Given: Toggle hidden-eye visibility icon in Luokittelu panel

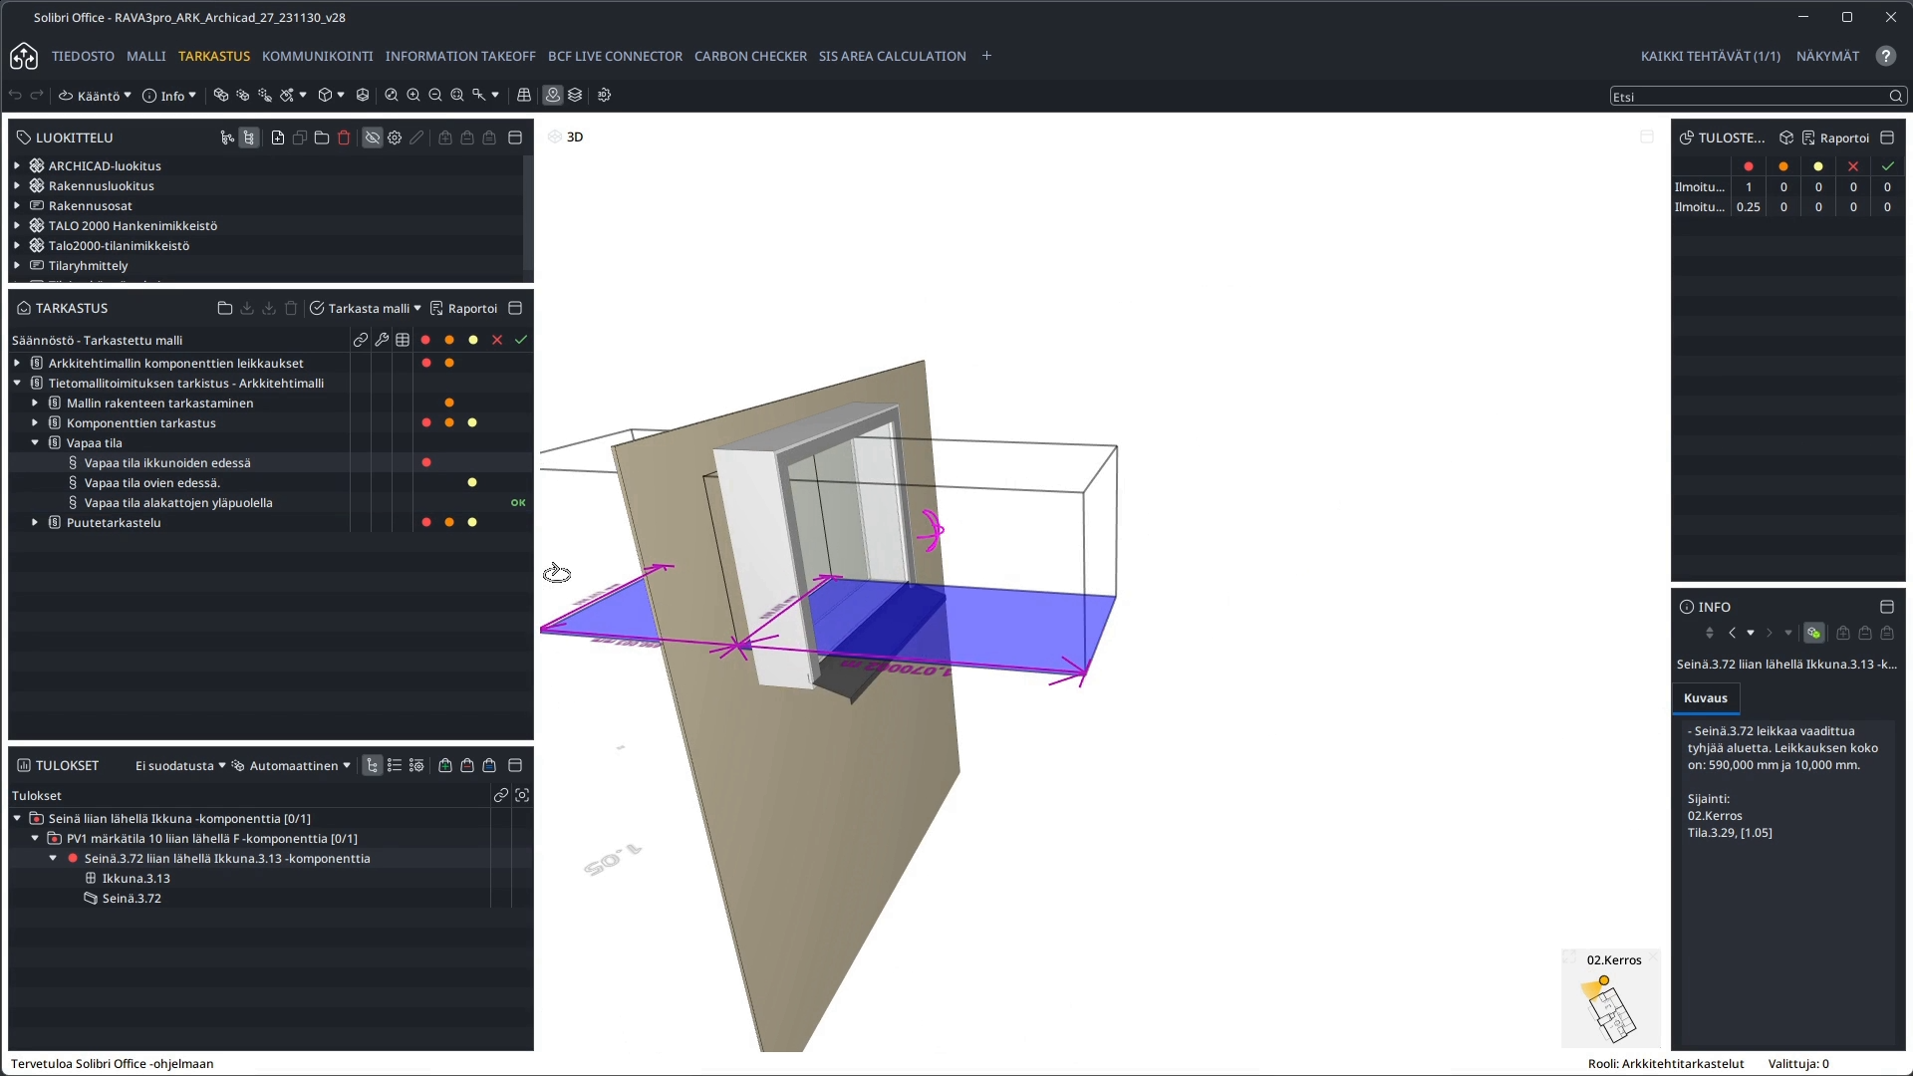Looking at the screenshot, I should tap(373, 137).
